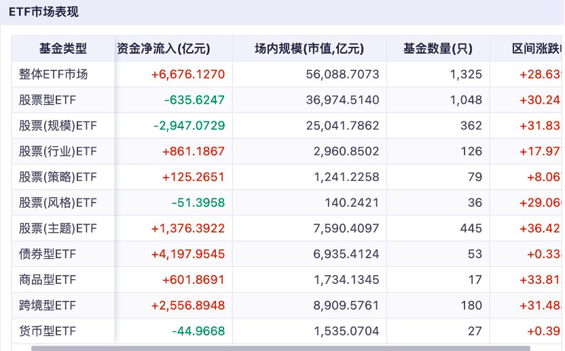
Task: Click the 股票(行业)ETF row label
Action: click(58, 152)
